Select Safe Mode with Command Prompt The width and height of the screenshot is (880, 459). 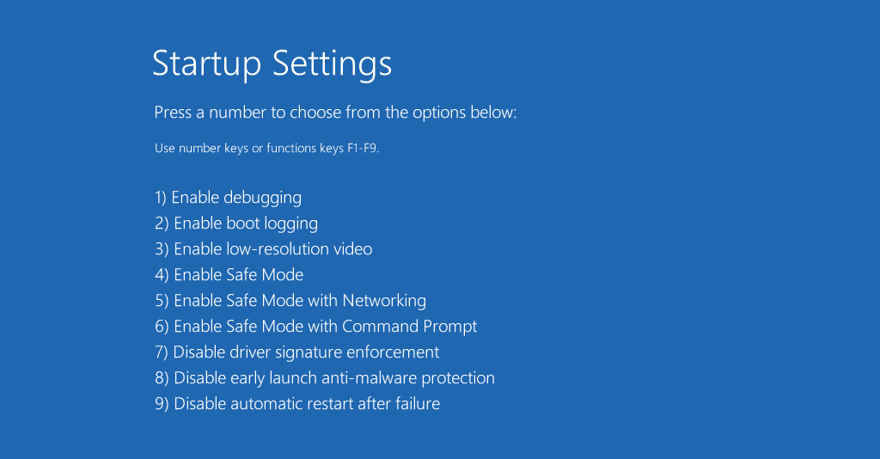click(316, 327)
